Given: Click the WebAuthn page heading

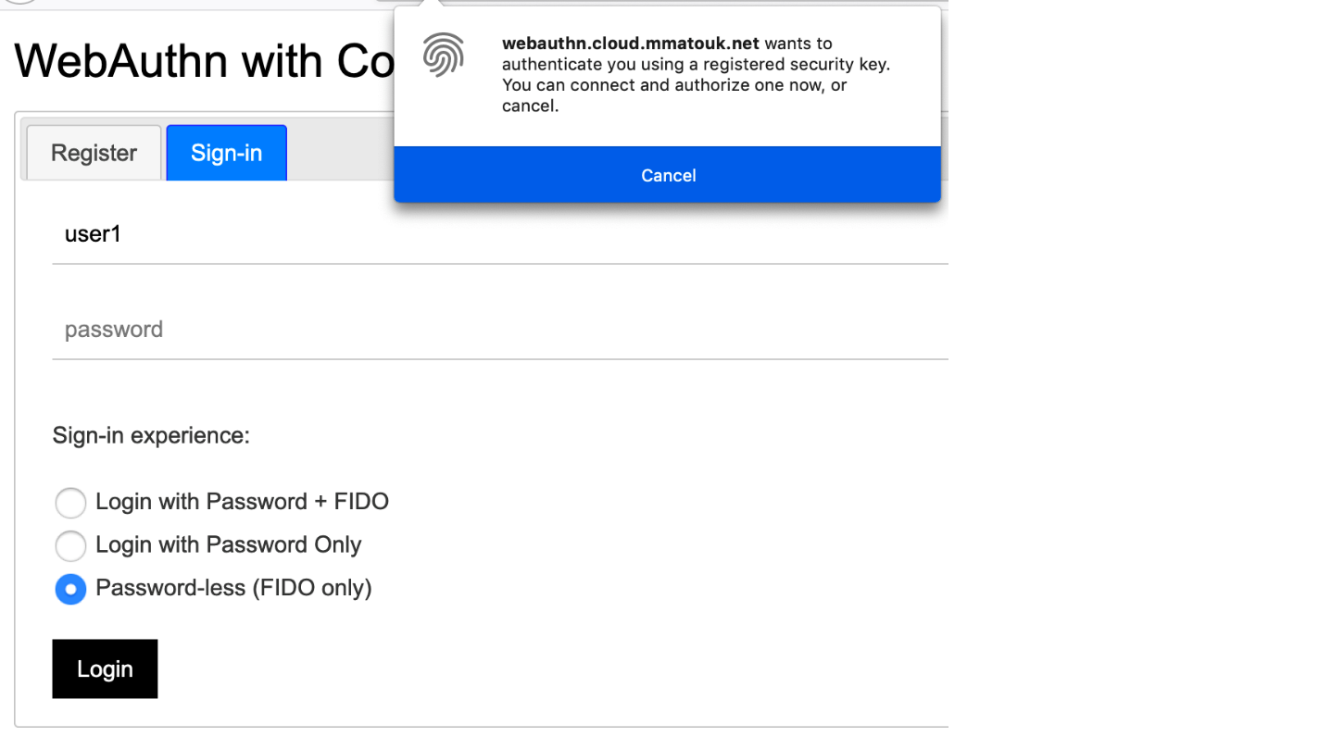Looking at the screenshot, I should point(204,60).
